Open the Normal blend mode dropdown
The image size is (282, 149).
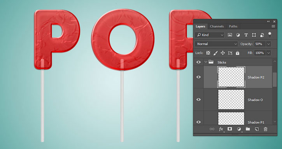tap(216, 44)
